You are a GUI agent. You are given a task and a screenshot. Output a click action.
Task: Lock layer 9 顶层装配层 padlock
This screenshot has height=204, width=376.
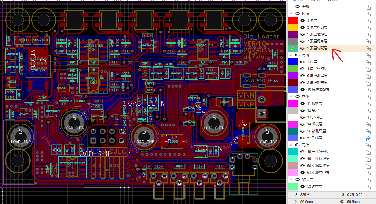(368, 48)
